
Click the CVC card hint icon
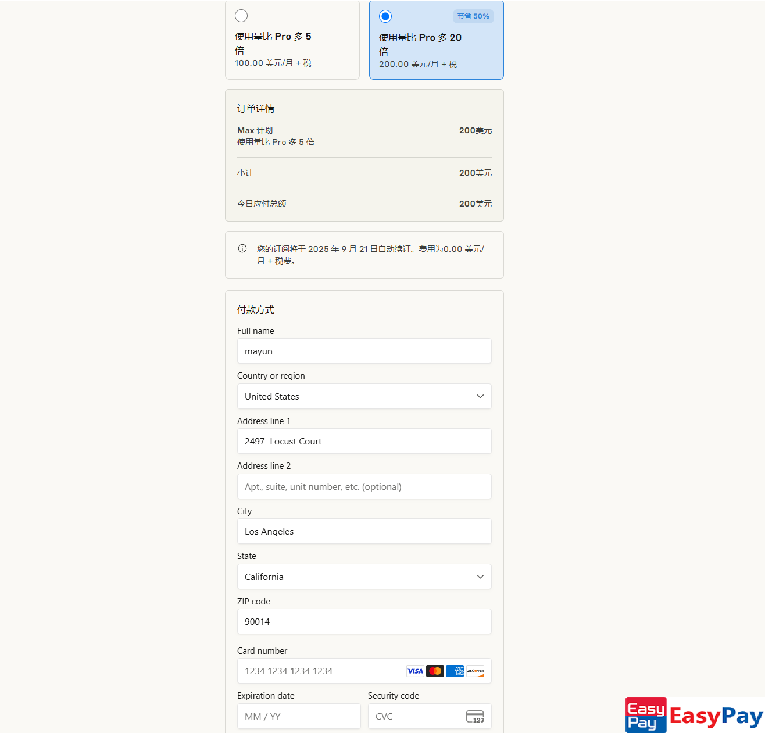pyautogui.click(x=475, y=716)
